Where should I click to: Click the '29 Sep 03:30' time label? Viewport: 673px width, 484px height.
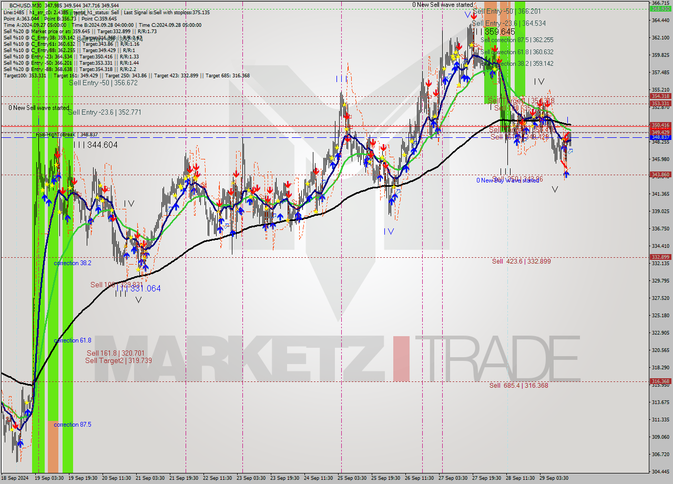click(x=554, y=478)
